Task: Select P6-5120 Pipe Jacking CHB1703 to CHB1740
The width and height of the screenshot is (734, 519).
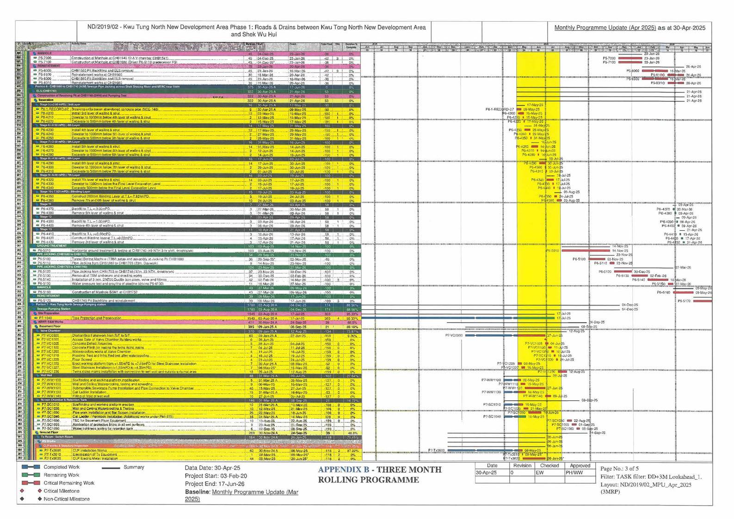Action: tap(195, 272)
